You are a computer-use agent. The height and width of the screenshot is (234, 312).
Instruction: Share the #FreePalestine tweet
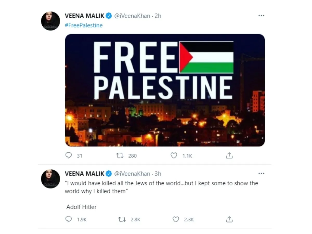tap(229, 155)
